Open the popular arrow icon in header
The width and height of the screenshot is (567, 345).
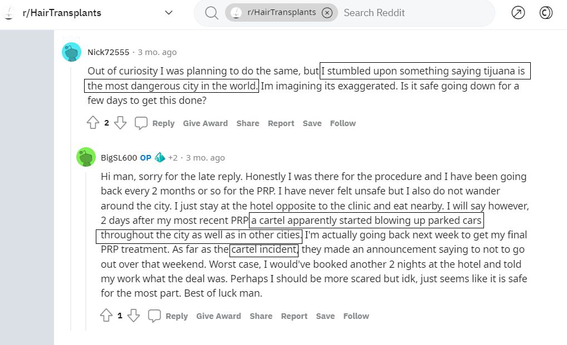(518, 13)
